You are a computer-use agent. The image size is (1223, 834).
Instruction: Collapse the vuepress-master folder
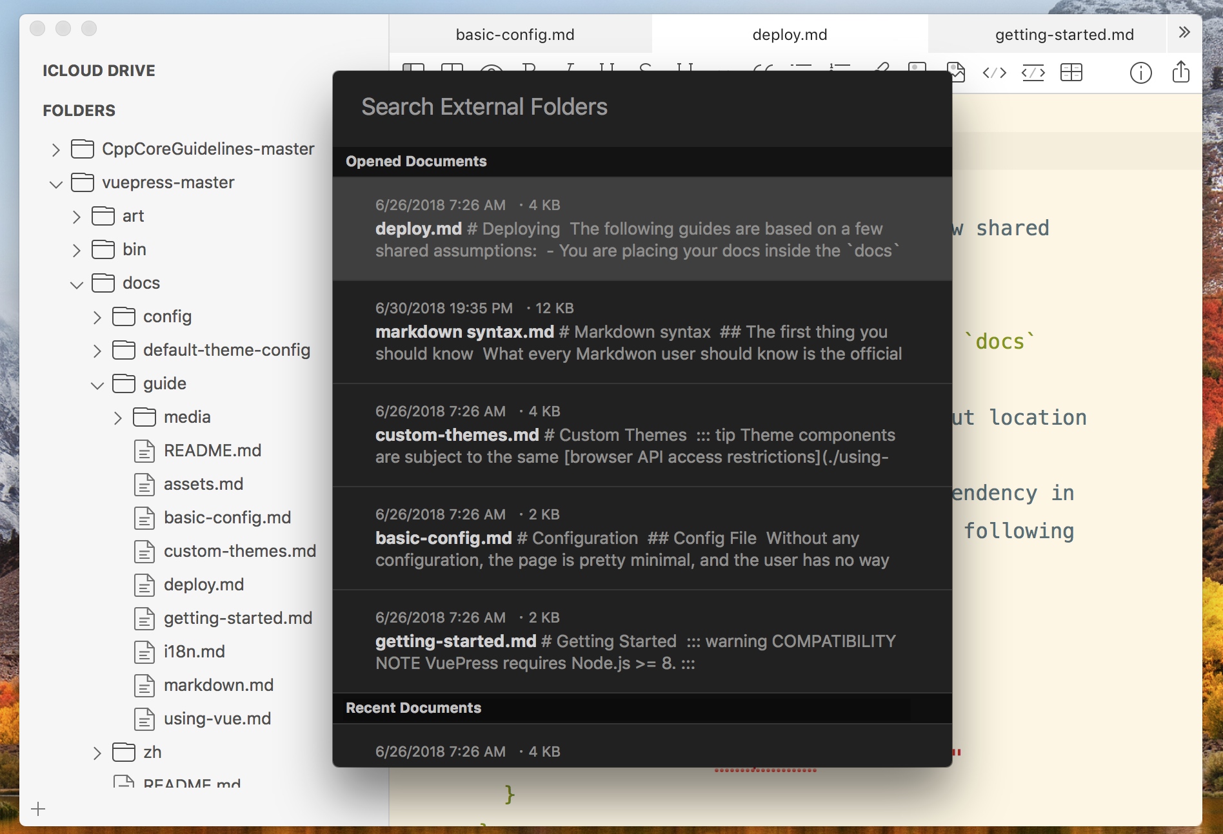[55, 183]
